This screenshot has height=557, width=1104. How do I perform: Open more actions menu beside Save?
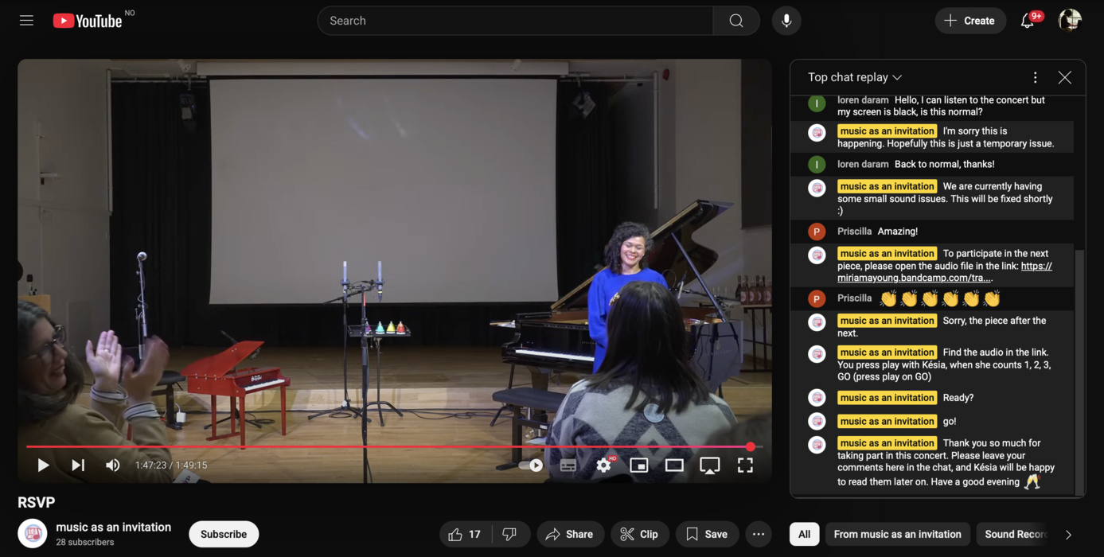point(759,534)
